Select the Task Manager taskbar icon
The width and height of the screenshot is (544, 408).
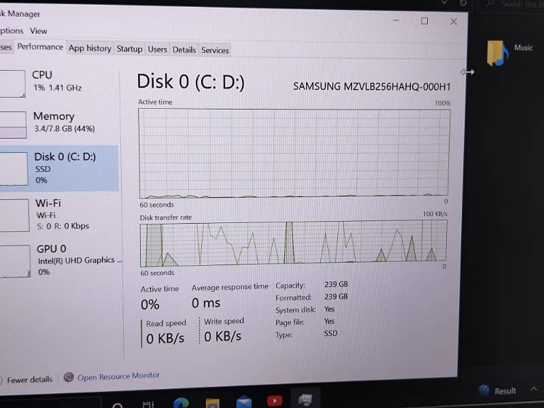(305, 399)
